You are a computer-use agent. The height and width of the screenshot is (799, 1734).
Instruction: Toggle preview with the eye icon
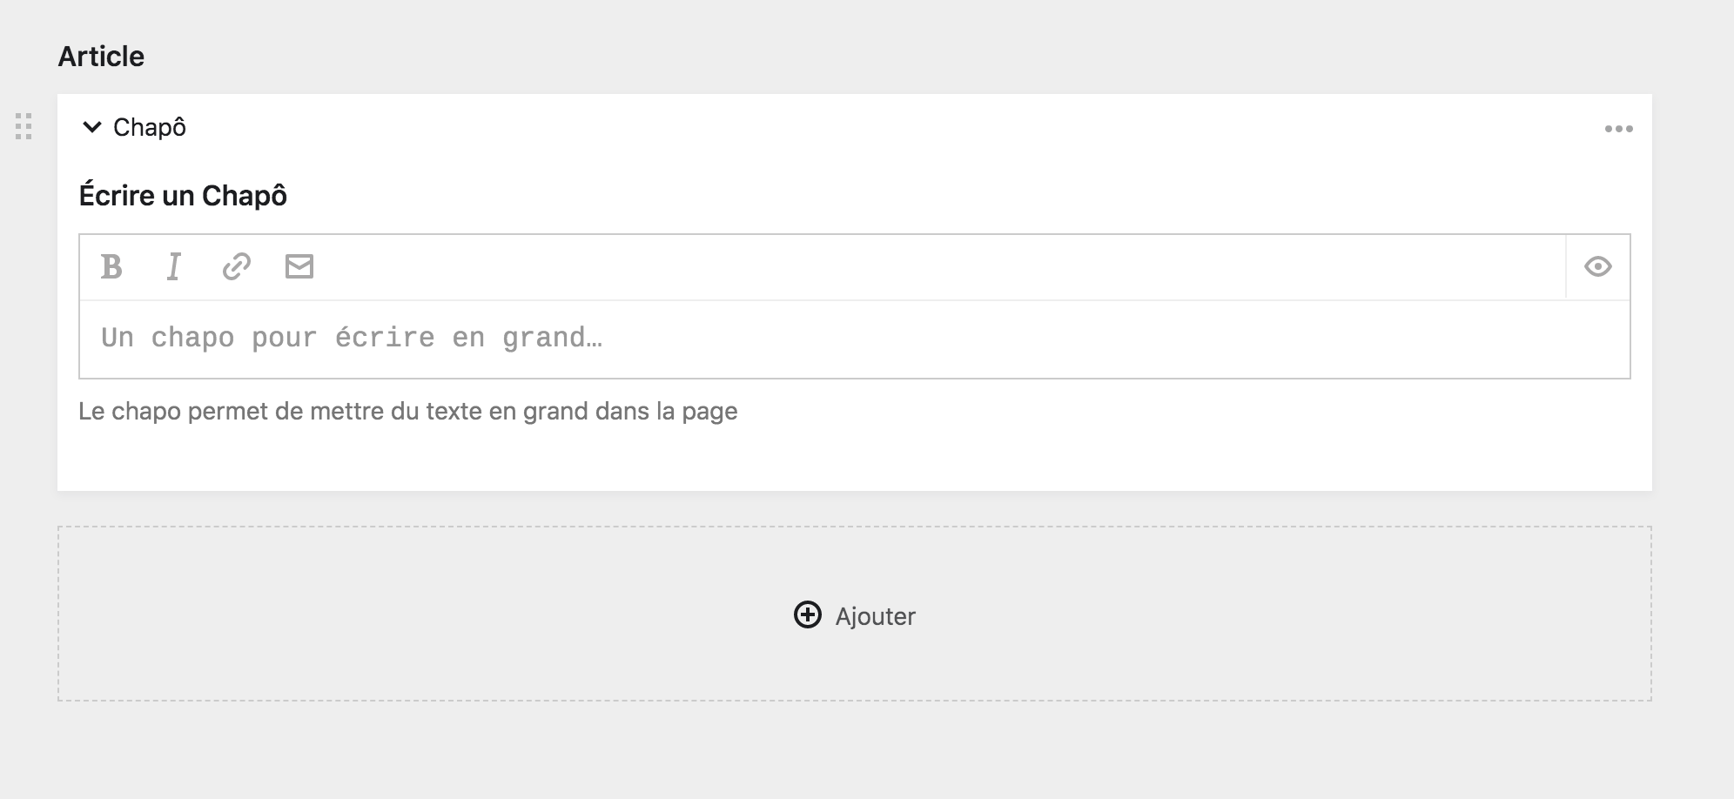click(1597, 266)
